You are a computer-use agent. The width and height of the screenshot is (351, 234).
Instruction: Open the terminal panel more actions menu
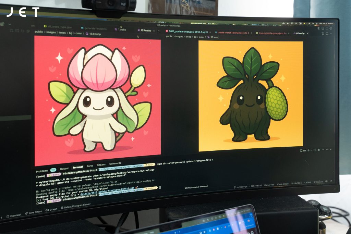[323, 150]
